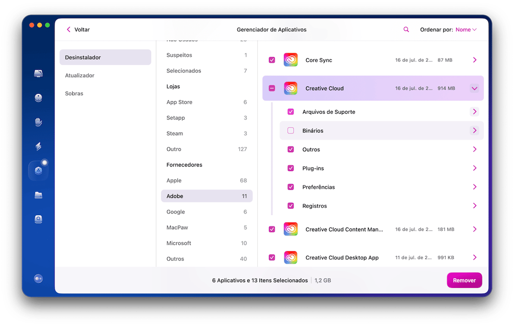Toggle the Creative Cloud partial checkbox
This screenshot has width=514, height=326.
(x=272, y=88)
